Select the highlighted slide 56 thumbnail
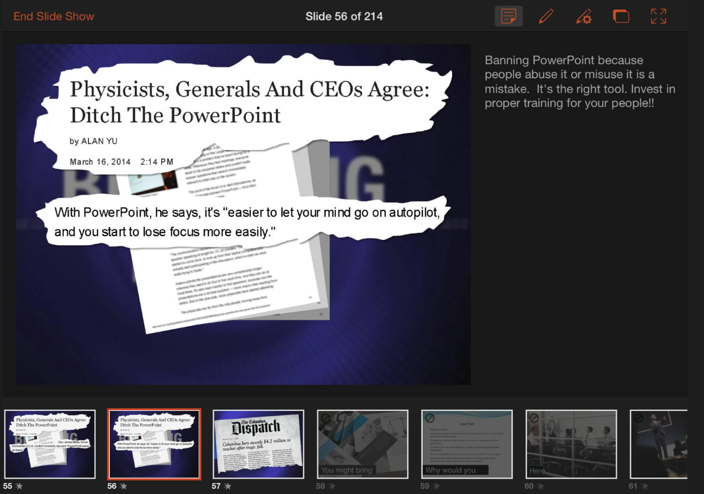 [154, 444]
